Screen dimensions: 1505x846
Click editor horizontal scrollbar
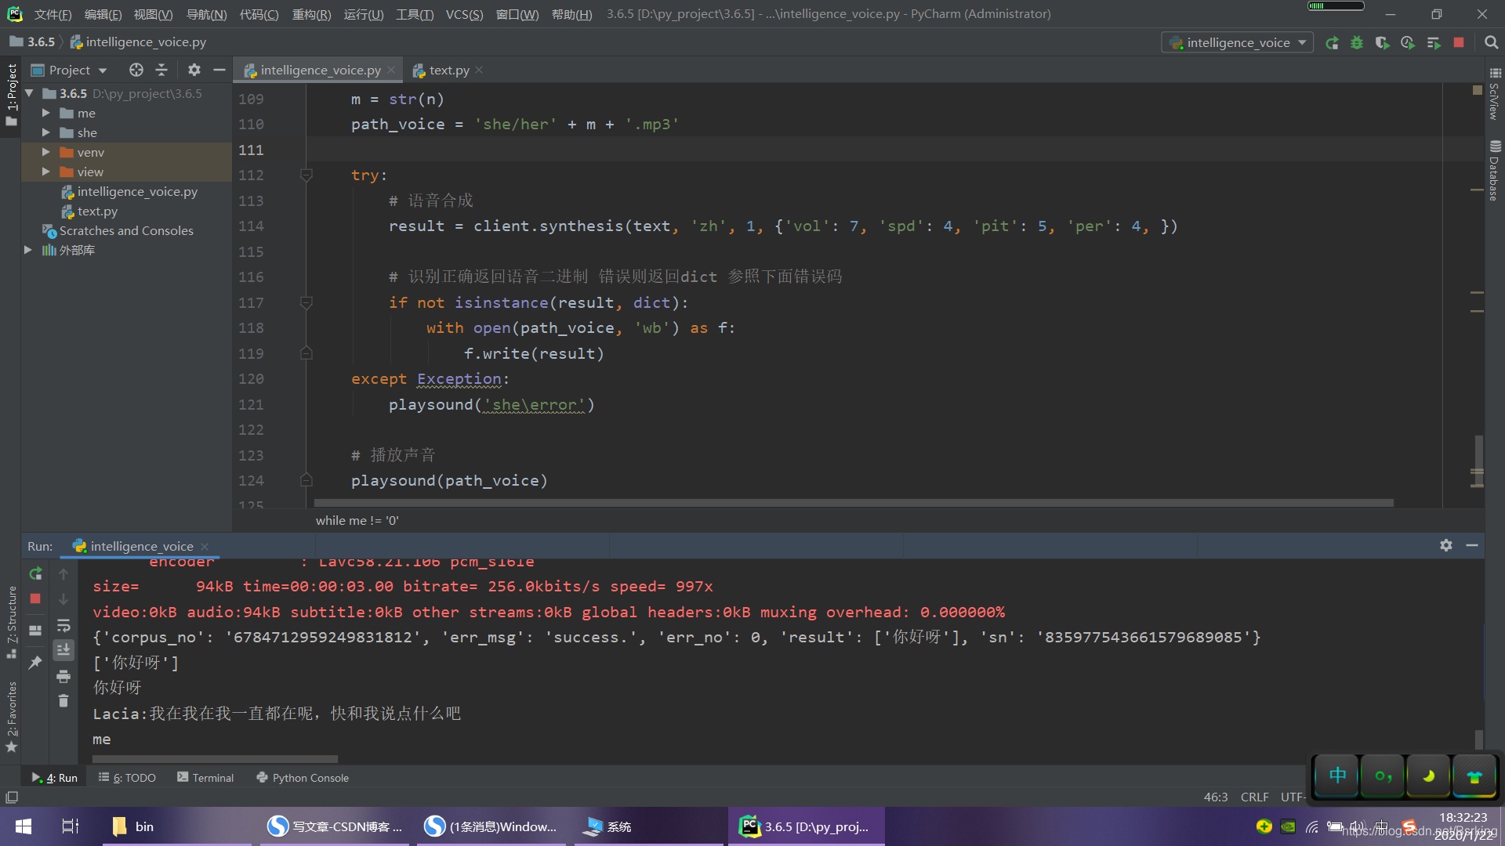(854, 502)
